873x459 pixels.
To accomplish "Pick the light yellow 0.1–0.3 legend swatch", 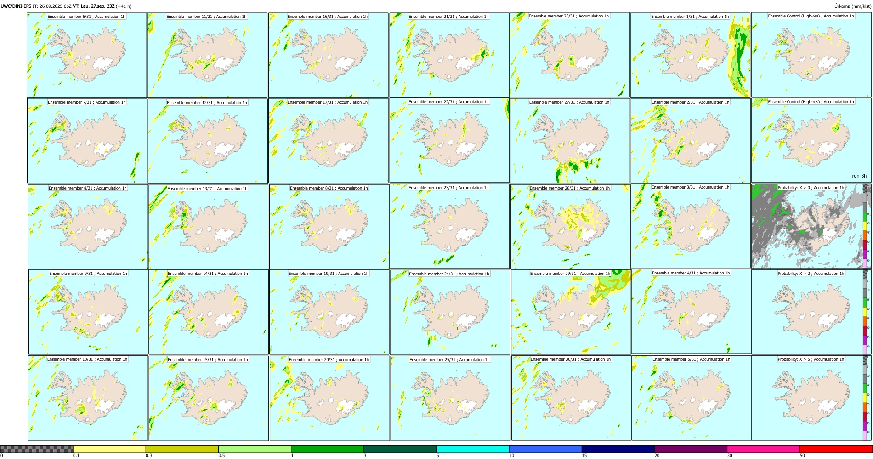I will pos(109,449).
